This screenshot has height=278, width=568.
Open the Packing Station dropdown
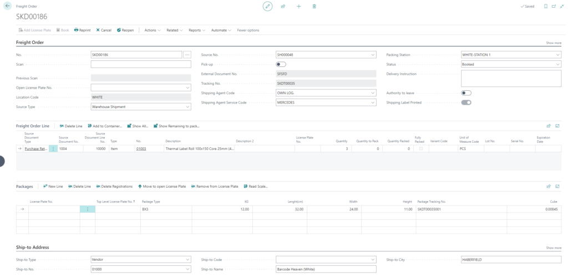[557, 55]
